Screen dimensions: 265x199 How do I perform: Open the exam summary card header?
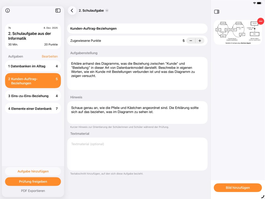pos(33,36)
